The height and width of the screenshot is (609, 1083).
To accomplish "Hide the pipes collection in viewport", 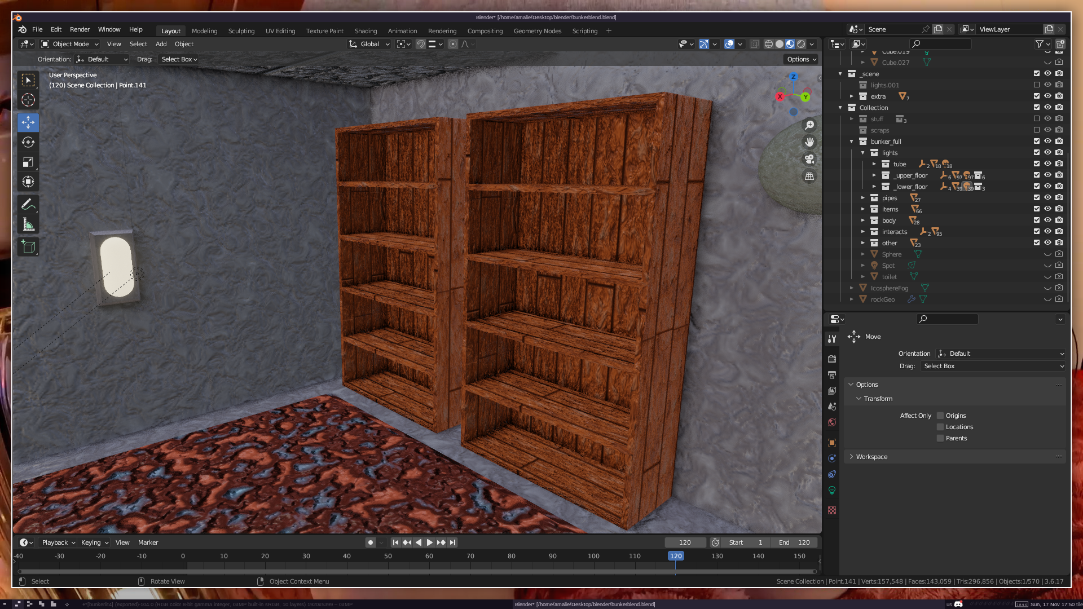I will 1047,198.
